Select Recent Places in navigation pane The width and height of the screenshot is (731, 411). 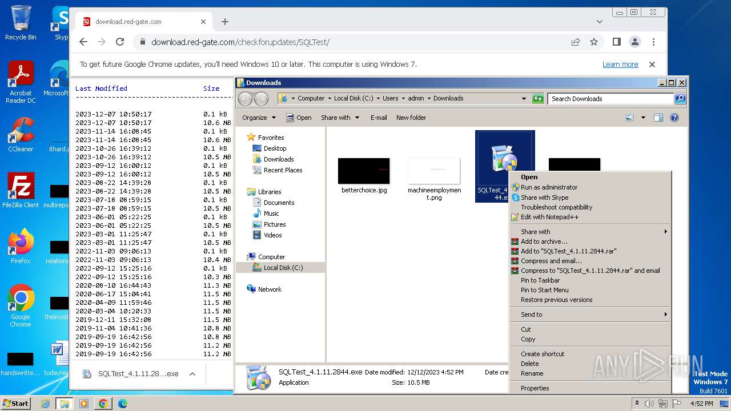[x=283, y=170]
